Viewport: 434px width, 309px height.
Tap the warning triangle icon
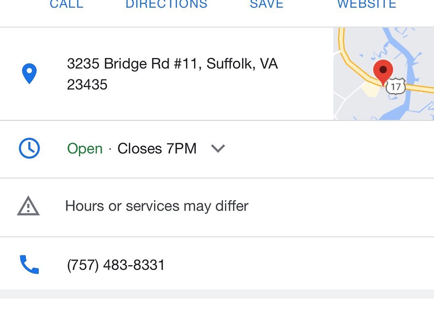(28, 207)
